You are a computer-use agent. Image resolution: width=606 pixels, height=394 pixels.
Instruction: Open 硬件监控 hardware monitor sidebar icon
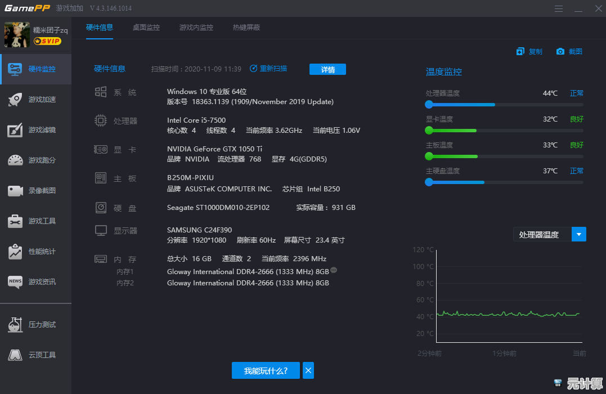(x=15, y=69)
